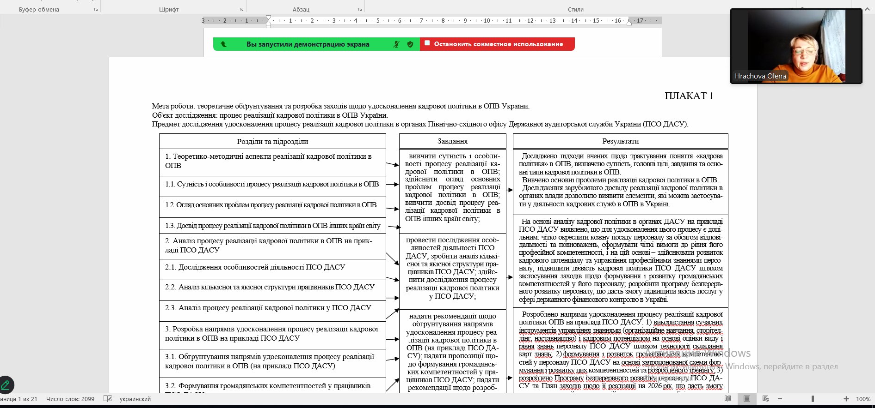Open the Буфер обмена dialog launcher

click(x=96, y=10)
